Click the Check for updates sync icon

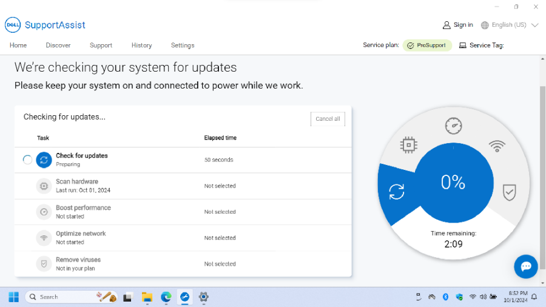coord(44,160)
